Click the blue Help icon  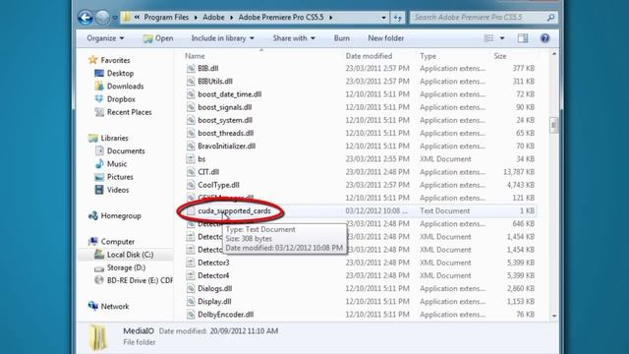[544, 38]
